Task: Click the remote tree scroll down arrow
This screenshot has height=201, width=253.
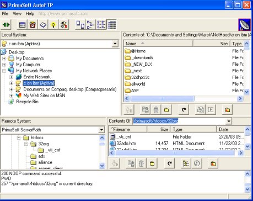Action: 102,166
